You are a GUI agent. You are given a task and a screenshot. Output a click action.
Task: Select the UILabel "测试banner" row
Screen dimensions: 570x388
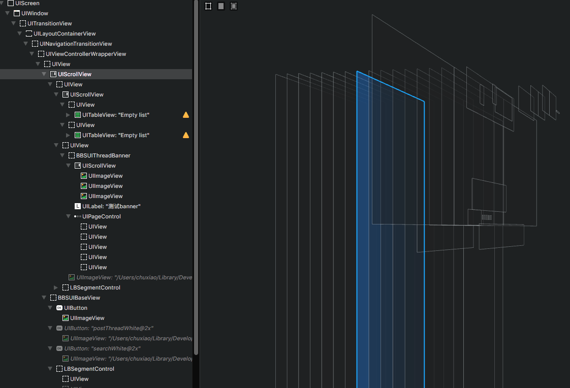pyautogui.click(x=111, y=206)
